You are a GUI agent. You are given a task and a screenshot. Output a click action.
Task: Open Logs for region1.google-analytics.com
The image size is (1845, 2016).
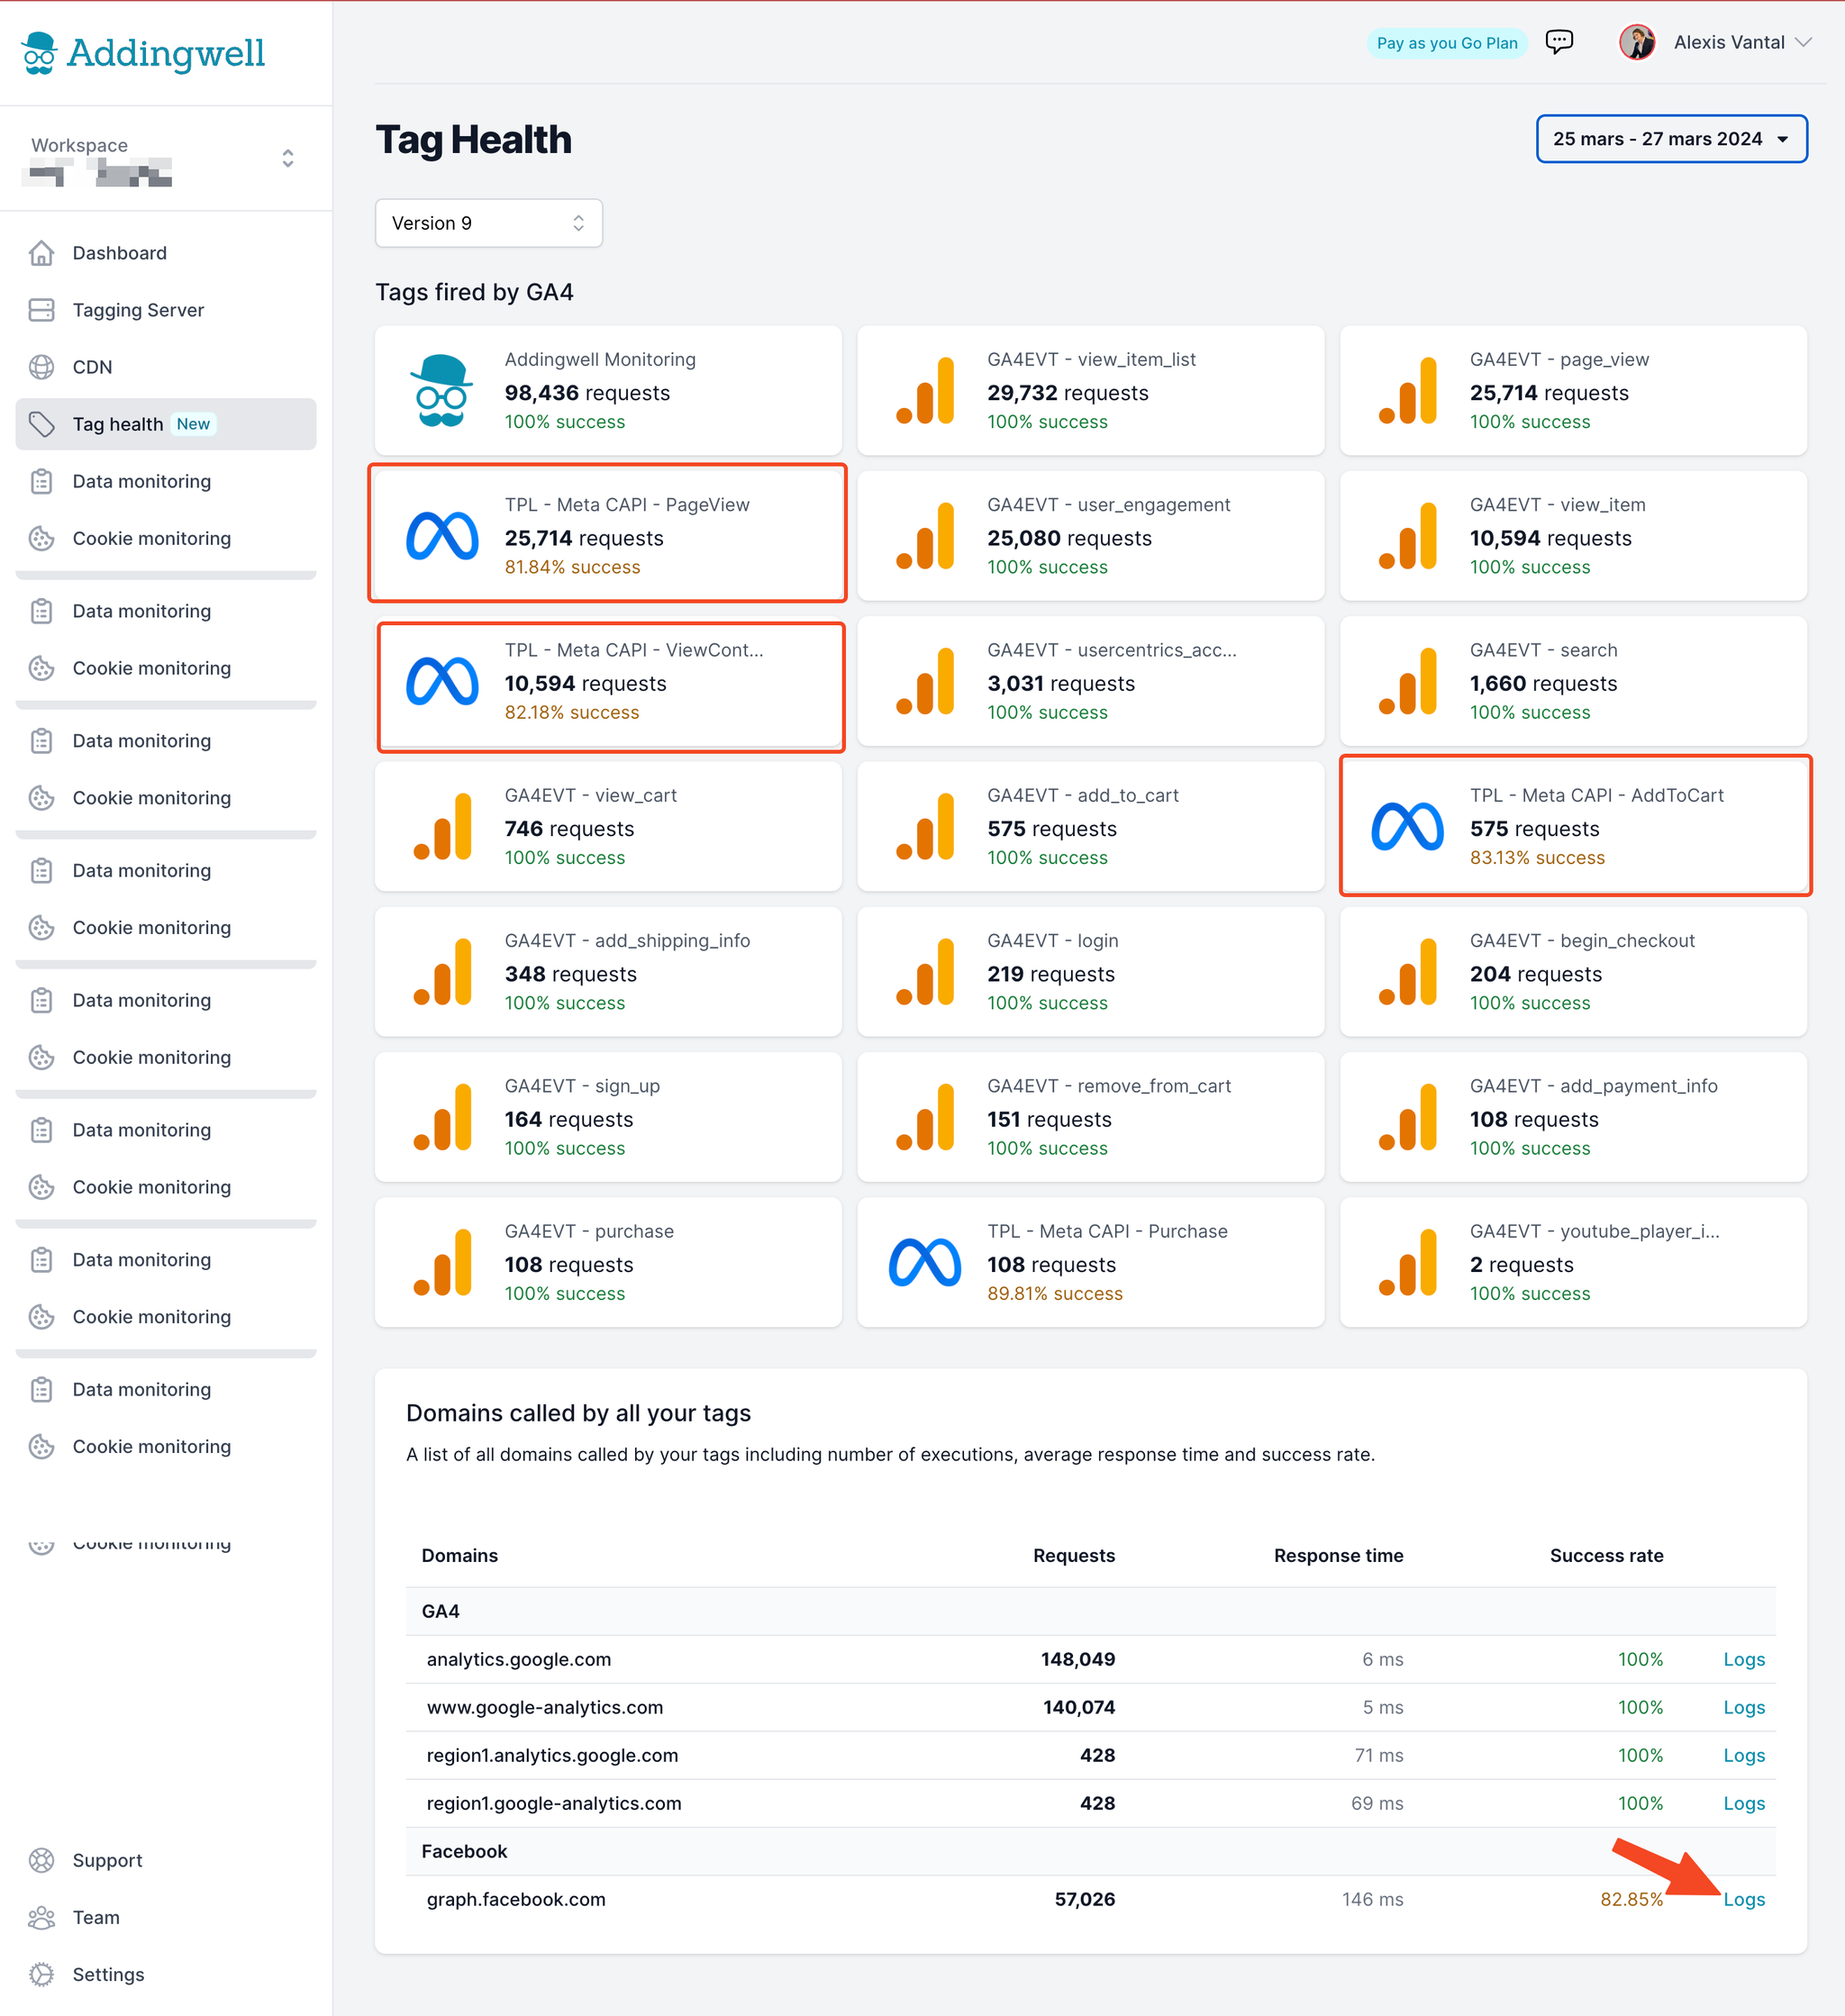pos(1743,1803)
